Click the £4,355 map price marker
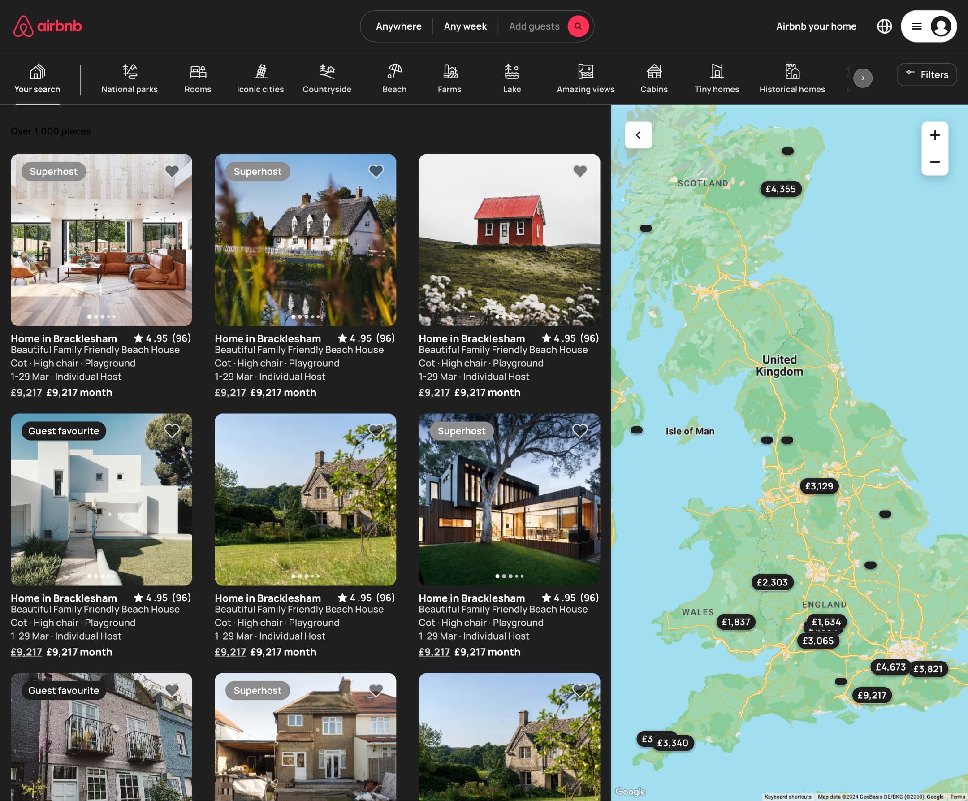This screenshot has width=968, height=801. point(780,189)
